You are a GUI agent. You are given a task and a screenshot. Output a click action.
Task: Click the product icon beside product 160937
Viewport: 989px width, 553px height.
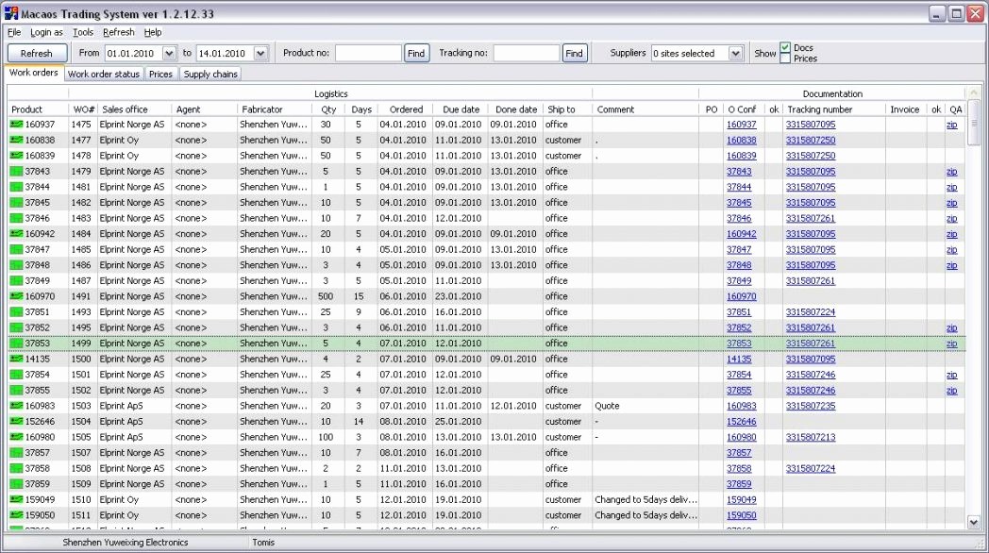(15, 124)
